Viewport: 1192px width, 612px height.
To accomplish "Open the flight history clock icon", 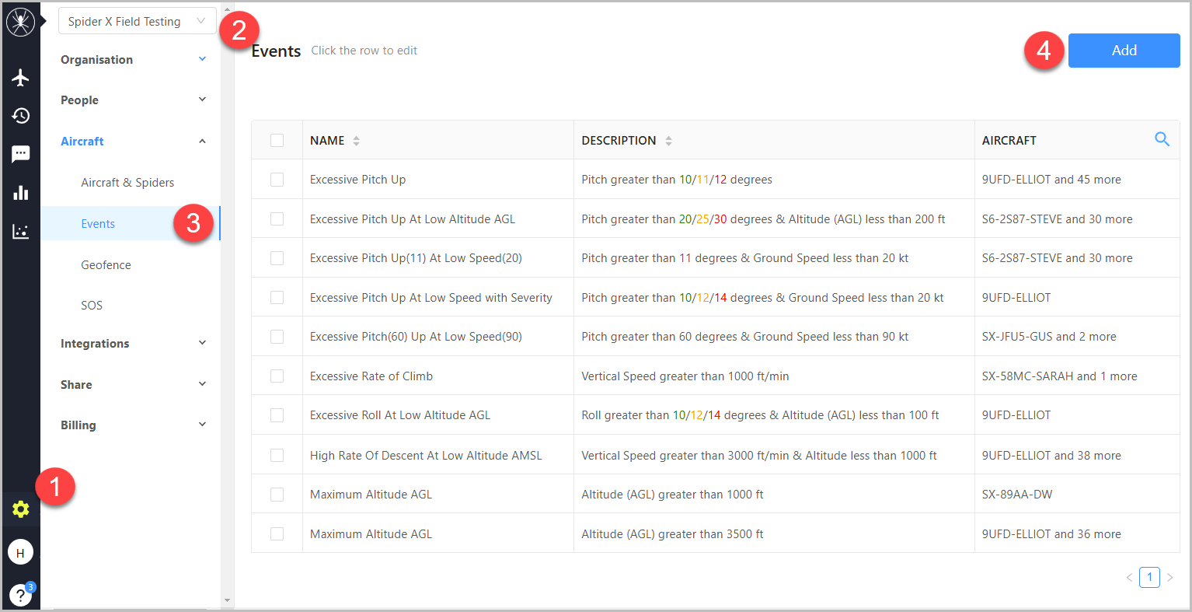I will (20, 116).
